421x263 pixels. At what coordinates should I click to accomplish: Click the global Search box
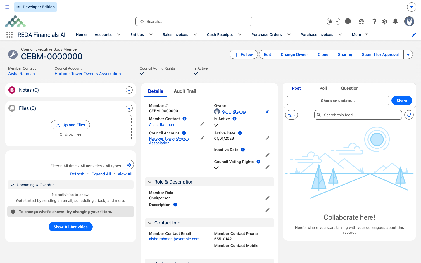[194, 21]
